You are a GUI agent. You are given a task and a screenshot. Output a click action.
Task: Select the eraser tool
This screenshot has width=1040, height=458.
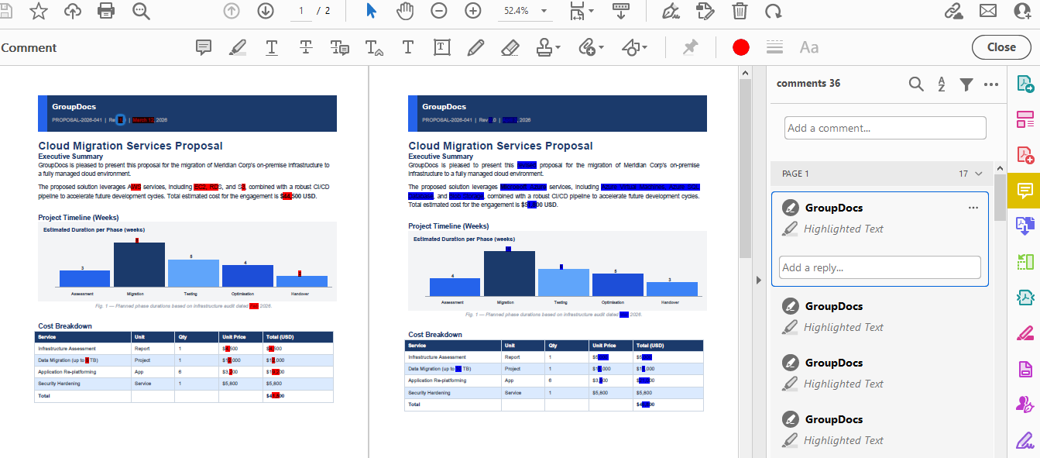click(x=510, y=47)
